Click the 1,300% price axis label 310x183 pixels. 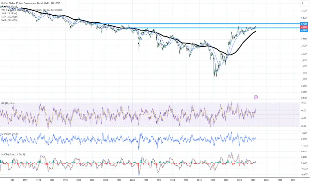point(304,73)
